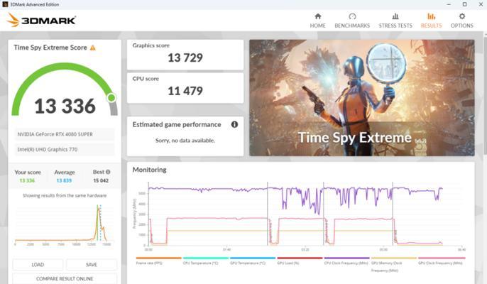The image size is (487, 284).
Task: Switch to the Results tab
Action: (431, 21)
